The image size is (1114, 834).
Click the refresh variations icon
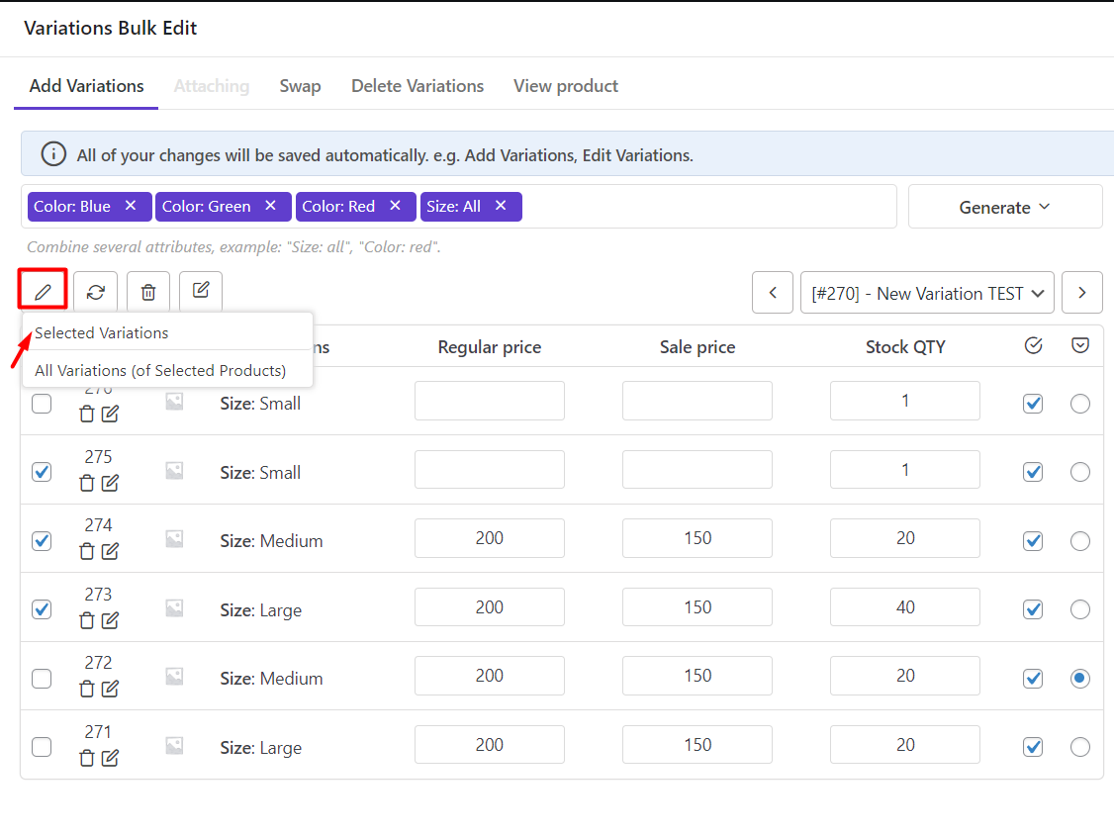(x=95, y=292)
